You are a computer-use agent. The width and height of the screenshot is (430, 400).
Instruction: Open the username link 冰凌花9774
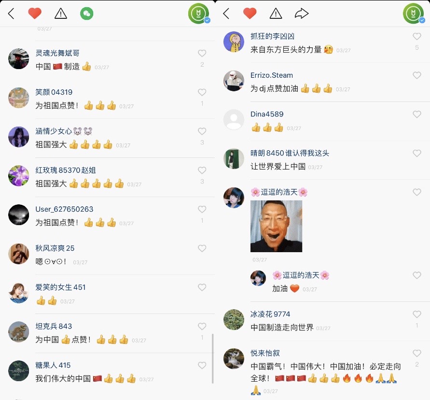point(270,314)
